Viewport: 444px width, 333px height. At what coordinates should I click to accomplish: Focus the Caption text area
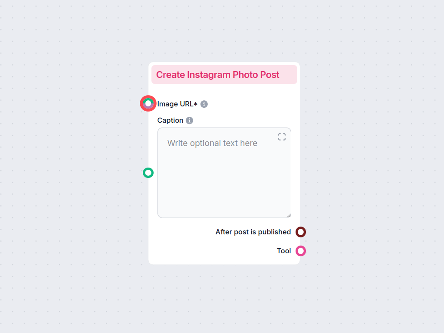pyautogui.click(x=224, y=181)
